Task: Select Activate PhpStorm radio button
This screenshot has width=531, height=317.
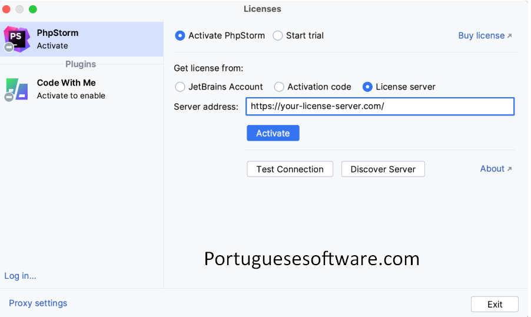Action: (x=180, y=35)
